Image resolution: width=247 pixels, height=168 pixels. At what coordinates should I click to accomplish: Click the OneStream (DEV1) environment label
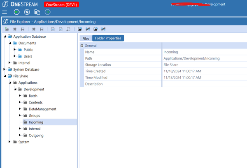[61, 4]
